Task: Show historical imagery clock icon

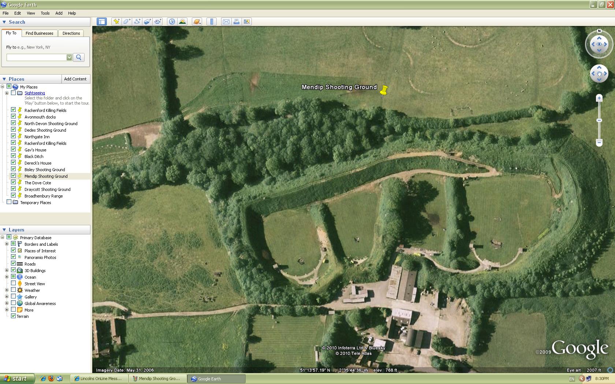Action: tap(172, 22)
